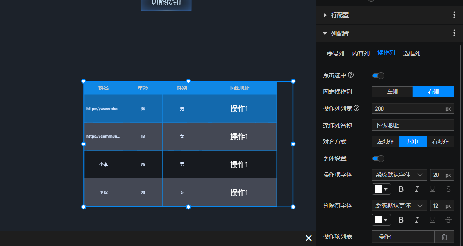Image resolution: width=463 pixels, height=246 pixels.
Task: Select 左侧 for fixed operation column
Action: [x=392, y=92]
